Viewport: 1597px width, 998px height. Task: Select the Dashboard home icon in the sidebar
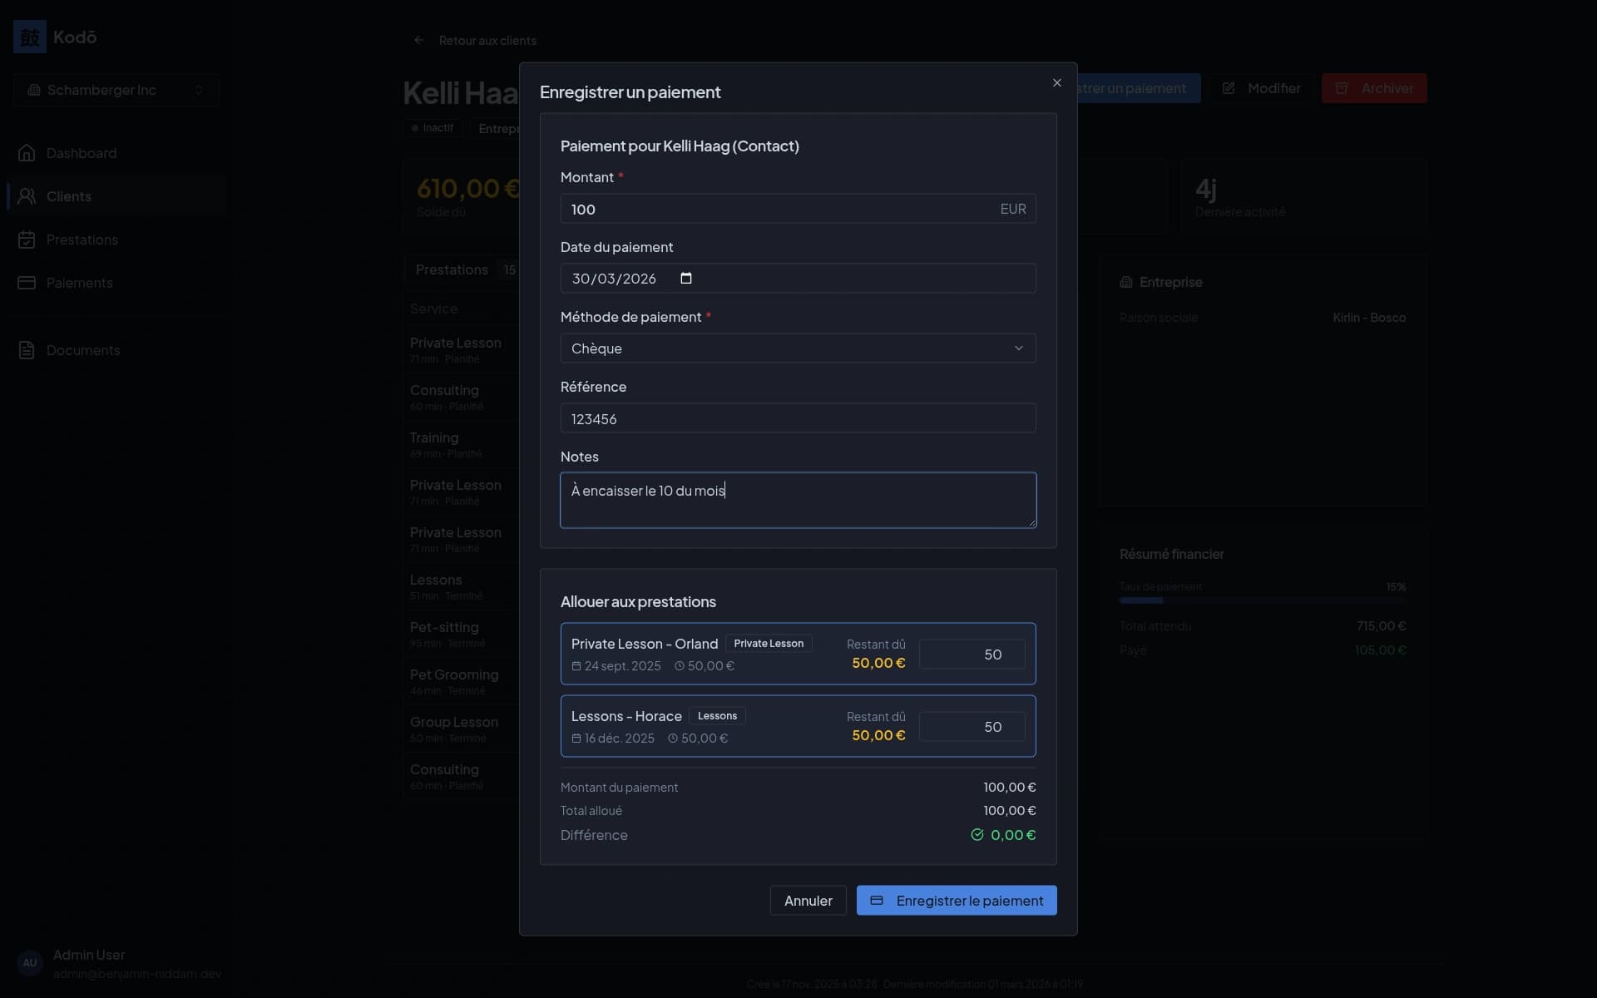pyautogui.click(x=27, y=153)
